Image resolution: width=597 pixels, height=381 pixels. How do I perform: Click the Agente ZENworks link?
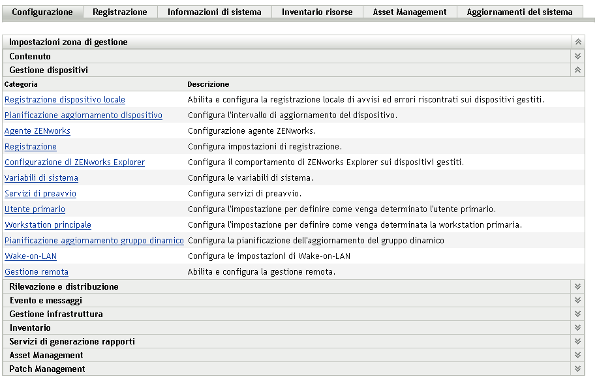tap(37, 131)
